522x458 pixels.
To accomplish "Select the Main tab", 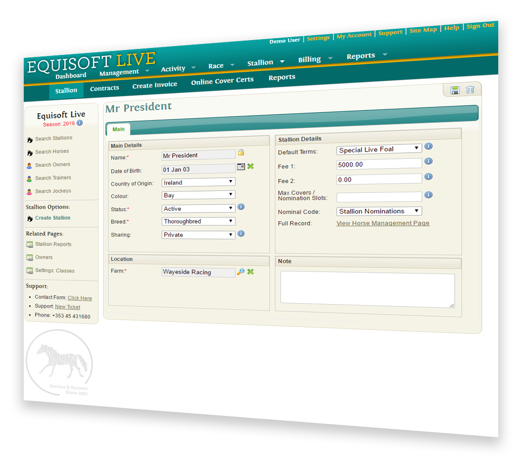I will point(119,129).
